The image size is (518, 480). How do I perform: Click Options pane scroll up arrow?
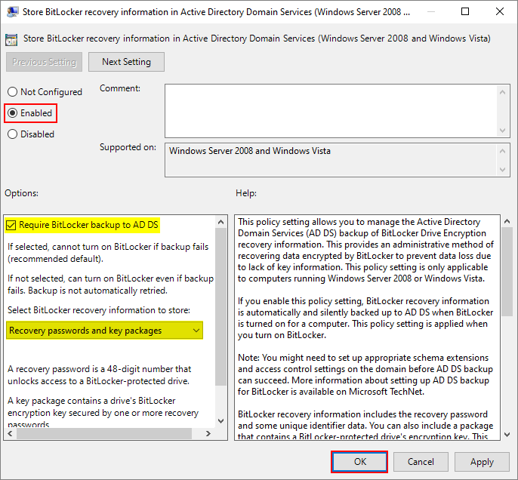(221, 222)
